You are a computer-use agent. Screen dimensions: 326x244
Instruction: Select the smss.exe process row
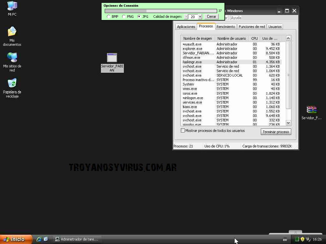231,89
